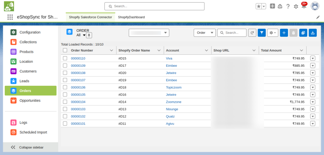324x155 pixels.
Task: Open Customers in the sidebar
Action: point(31,71)
